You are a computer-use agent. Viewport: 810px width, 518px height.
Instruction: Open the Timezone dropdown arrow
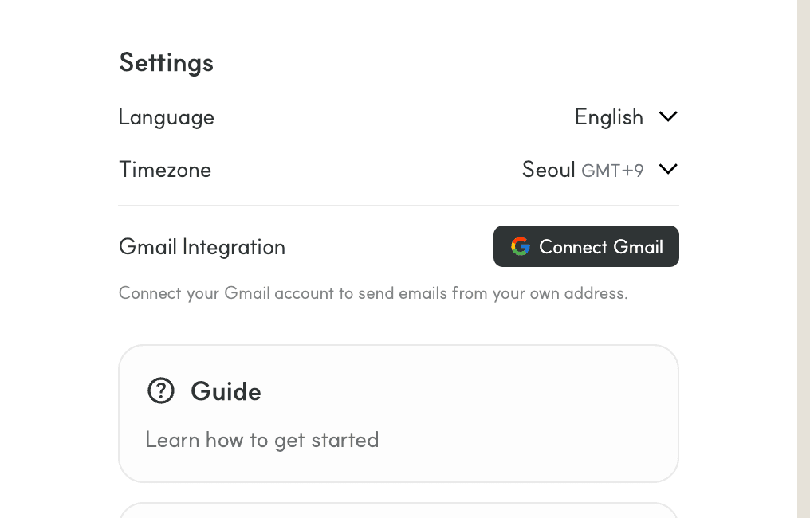668,169
